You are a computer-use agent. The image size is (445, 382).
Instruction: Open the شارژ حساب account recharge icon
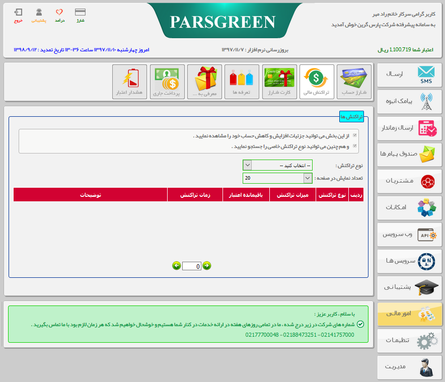[354, 82]
